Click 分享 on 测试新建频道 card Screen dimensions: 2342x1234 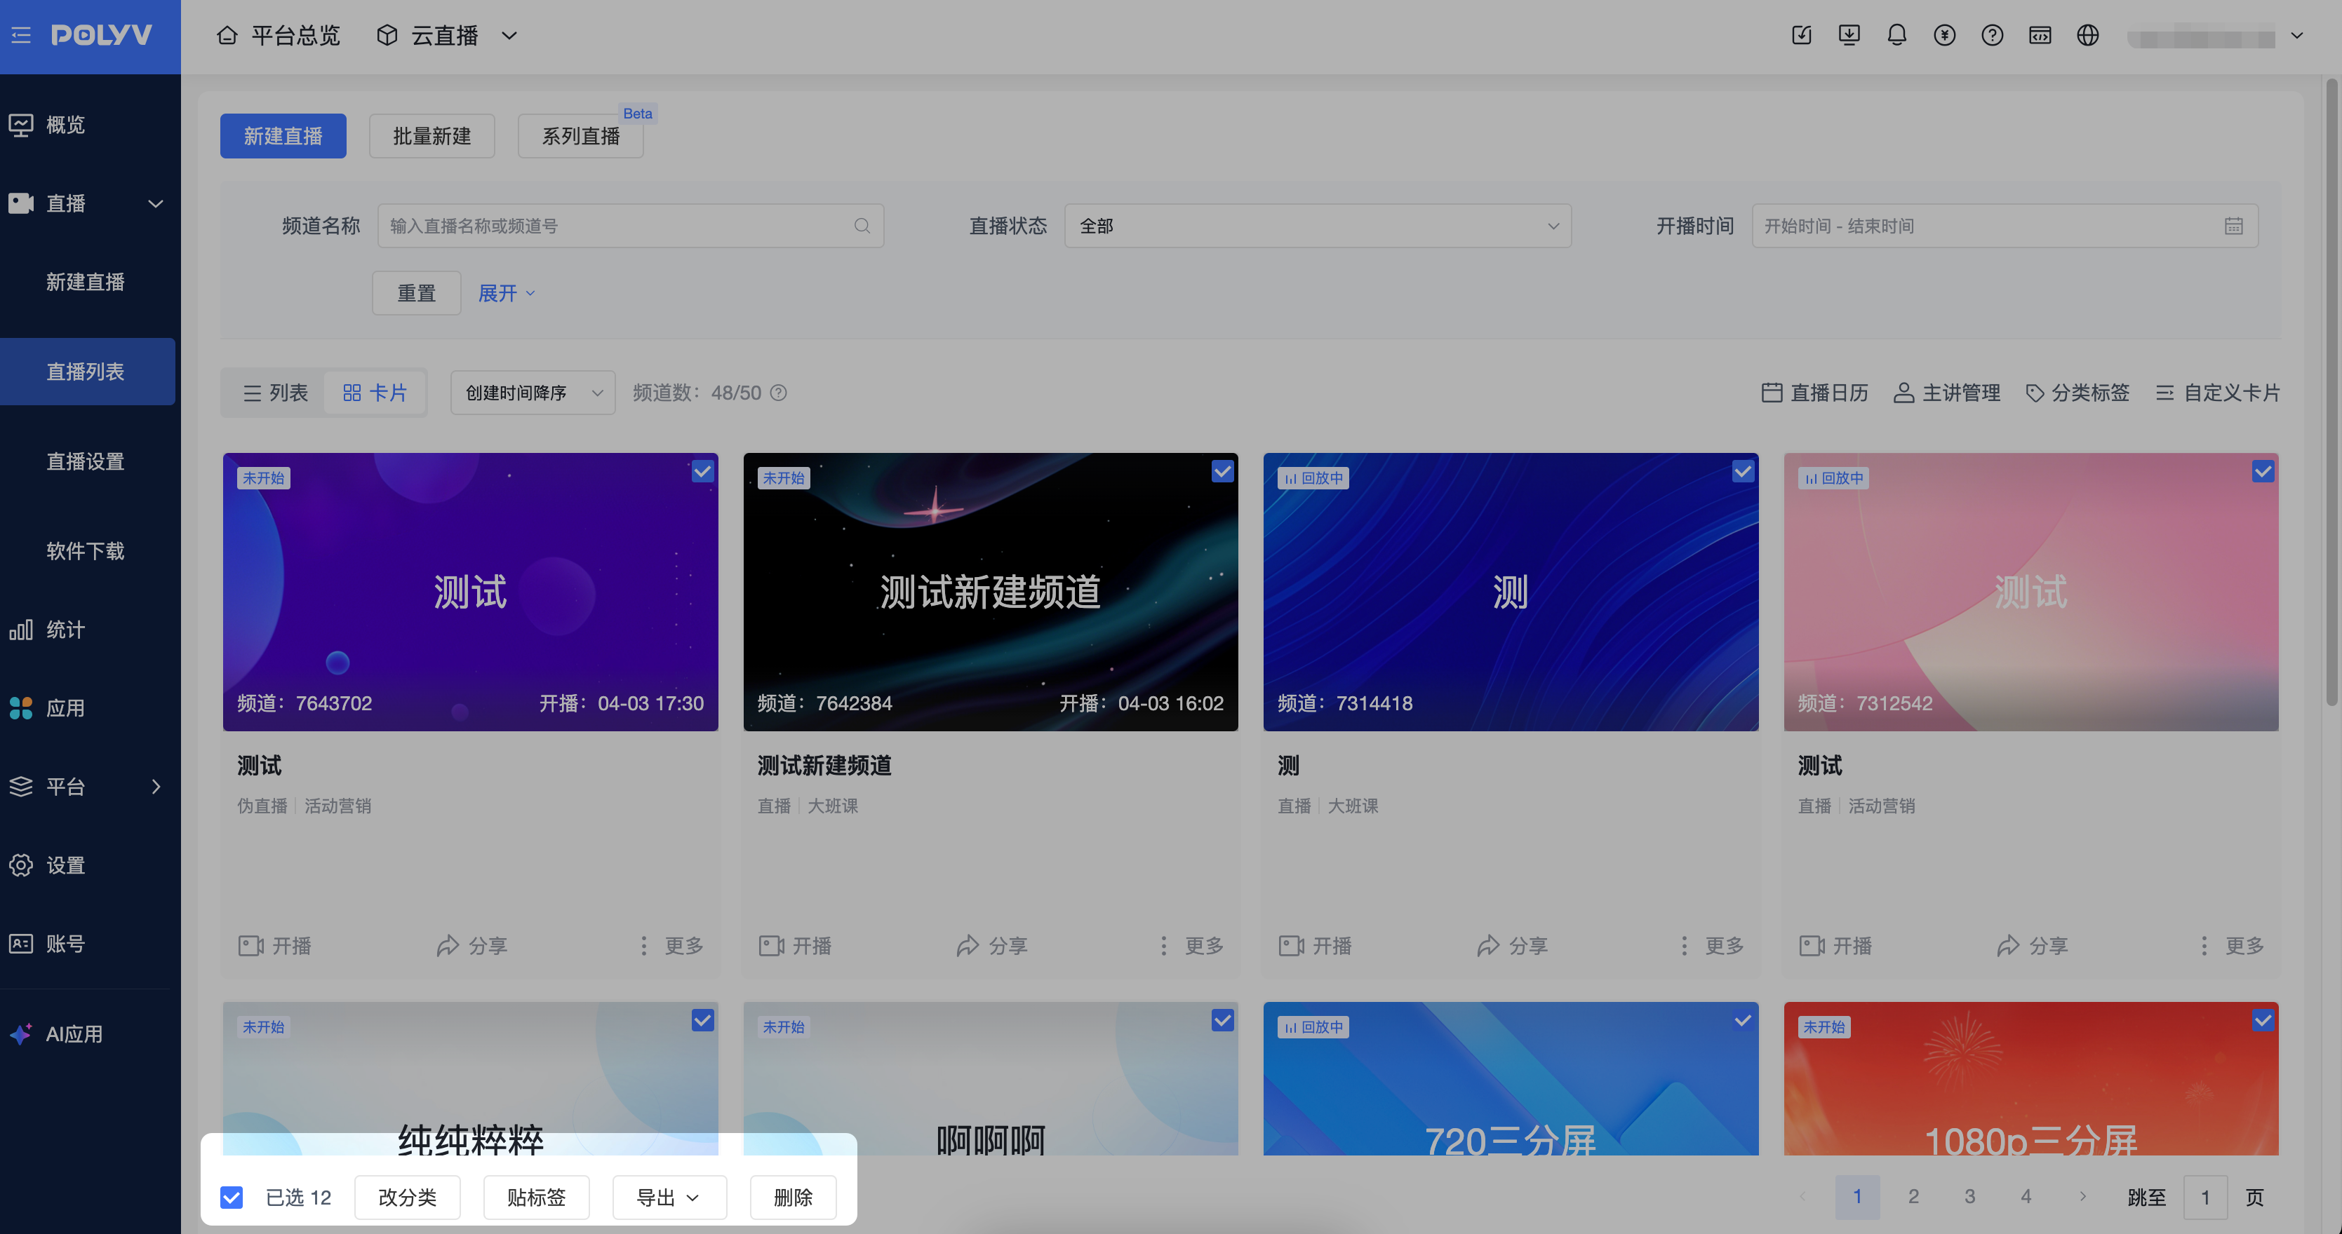[x=991, y=946]
